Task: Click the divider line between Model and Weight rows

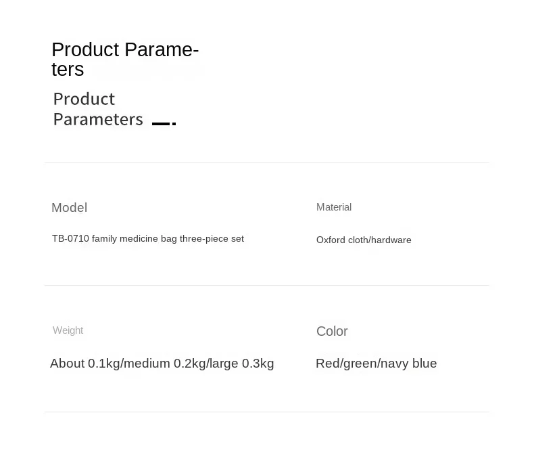Action: point(267,285)
